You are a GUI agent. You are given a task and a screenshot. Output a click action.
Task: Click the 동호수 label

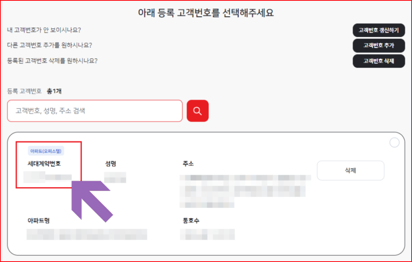(191, 220)
